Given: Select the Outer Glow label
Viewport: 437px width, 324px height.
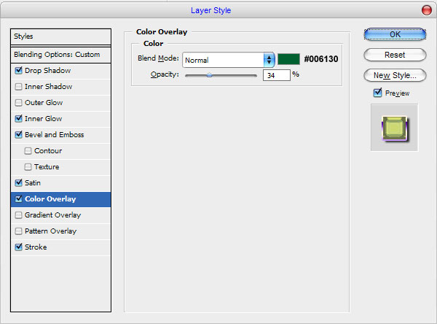Looking at the screenshot, I should coord(44,102).
